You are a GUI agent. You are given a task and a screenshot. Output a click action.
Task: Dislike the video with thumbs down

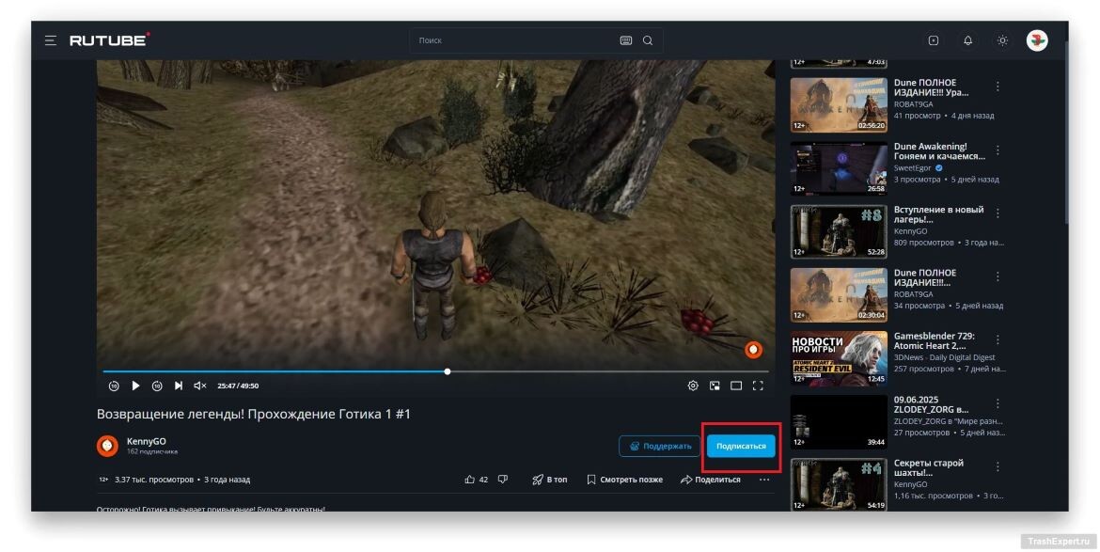point(503,480)
